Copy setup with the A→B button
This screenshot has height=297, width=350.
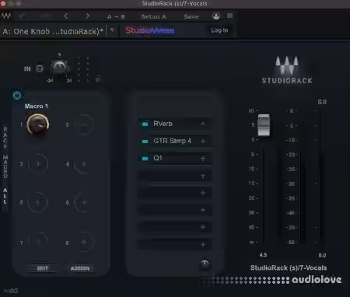click(116, 16)
